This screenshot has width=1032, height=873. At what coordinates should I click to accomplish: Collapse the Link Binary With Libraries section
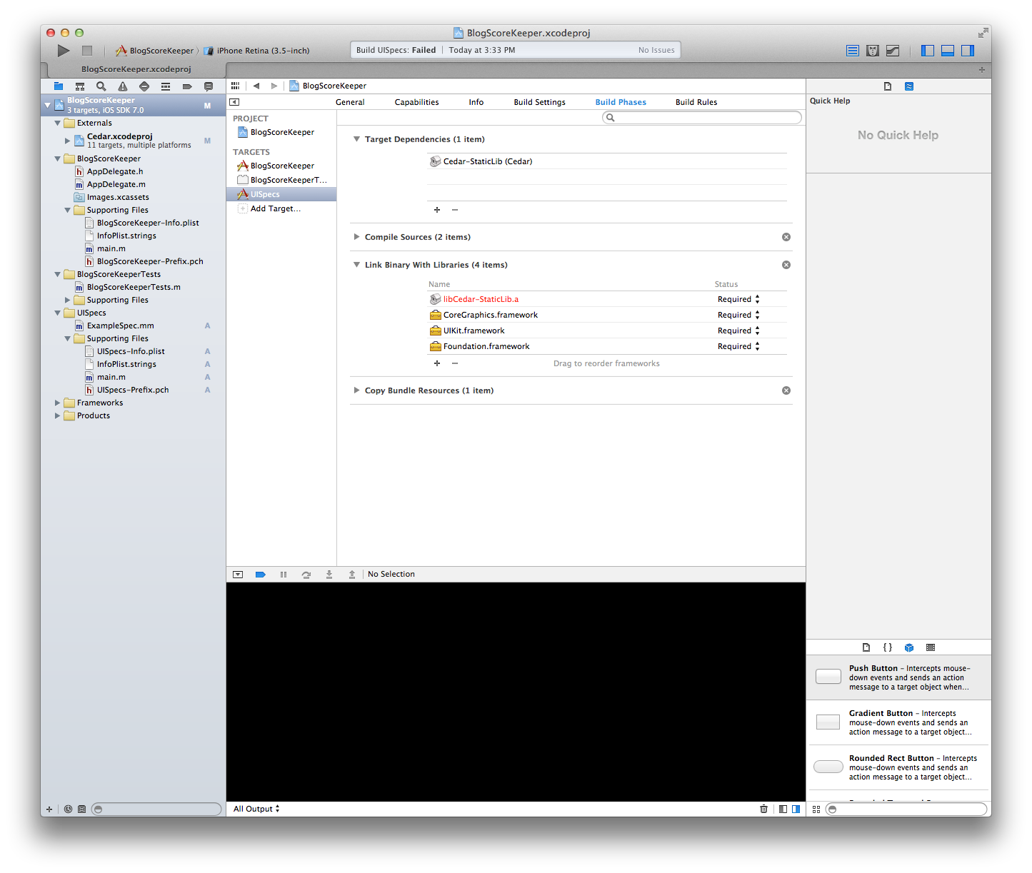356,265
